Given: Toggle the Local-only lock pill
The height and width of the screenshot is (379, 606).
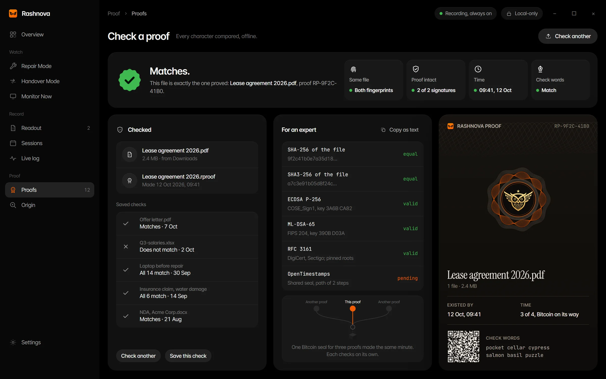Looking at the screenshot, I should coord(522,14).
